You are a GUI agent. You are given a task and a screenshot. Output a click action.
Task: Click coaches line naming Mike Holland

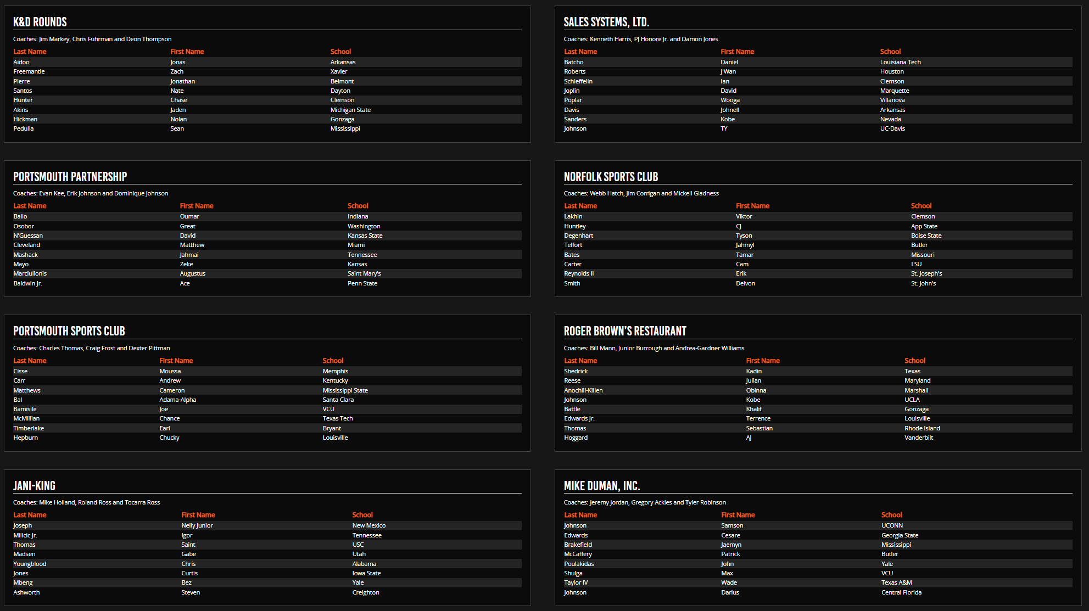tap(87, 502)
